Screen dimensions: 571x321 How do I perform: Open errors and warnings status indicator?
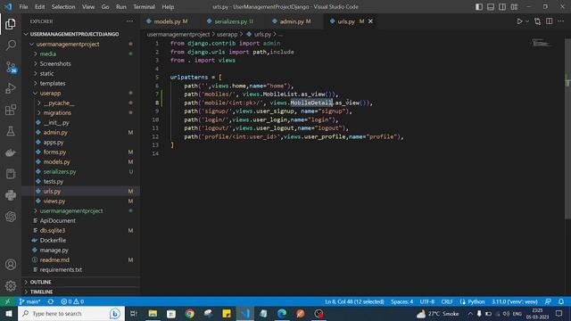point(72,301)
